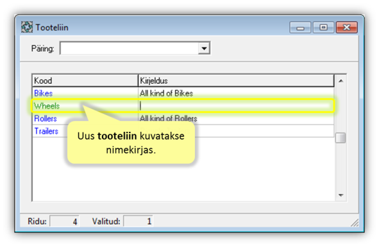Click the list scrollbar down arrow
This screenshot has width=379, height=247.
point(341,195)
